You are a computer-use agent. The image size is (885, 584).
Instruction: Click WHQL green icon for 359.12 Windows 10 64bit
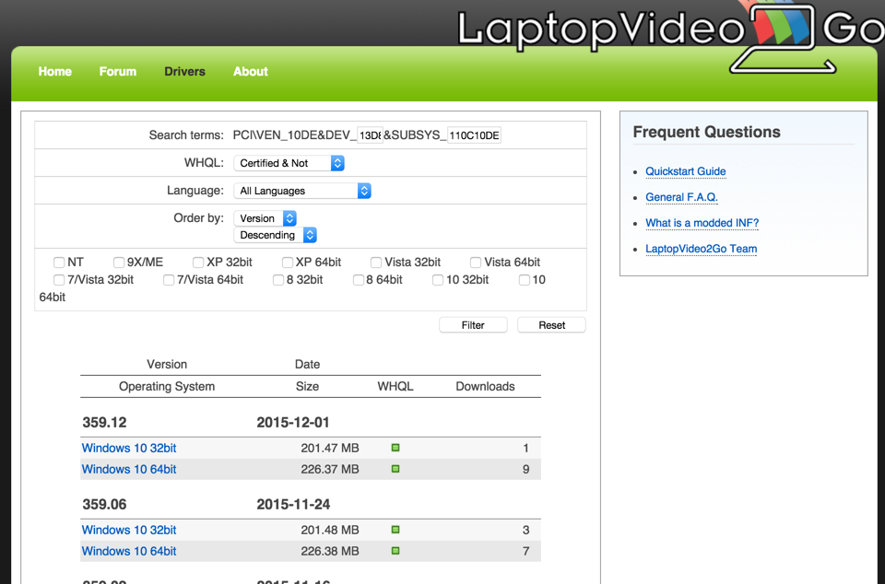click(395, 469)
